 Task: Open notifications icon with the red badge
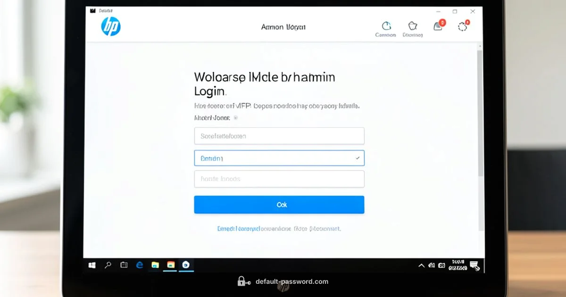point(438,27)
